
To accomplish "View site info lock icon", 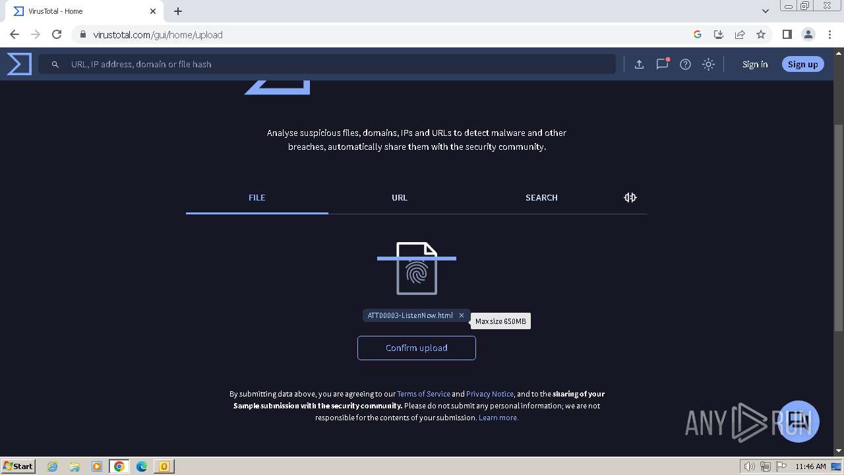I will [82, 34].
